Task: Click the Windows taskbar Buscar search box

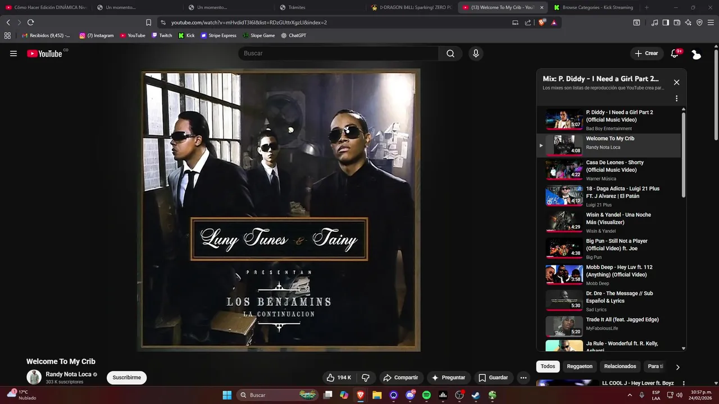Action: 277,395
